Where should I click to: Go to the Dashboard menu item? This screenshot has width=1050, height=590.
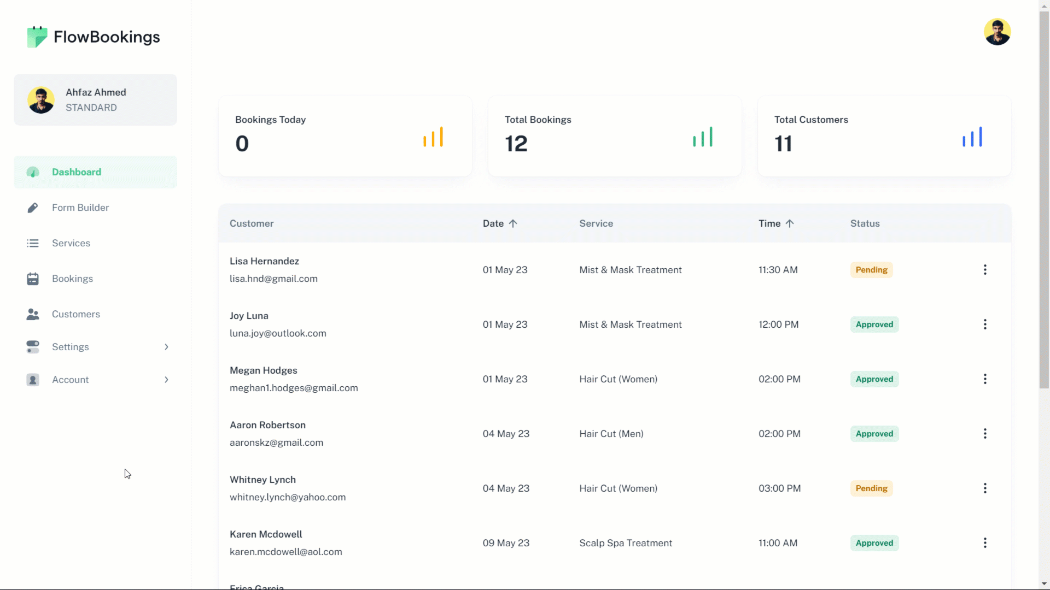(x=77, y=172)
